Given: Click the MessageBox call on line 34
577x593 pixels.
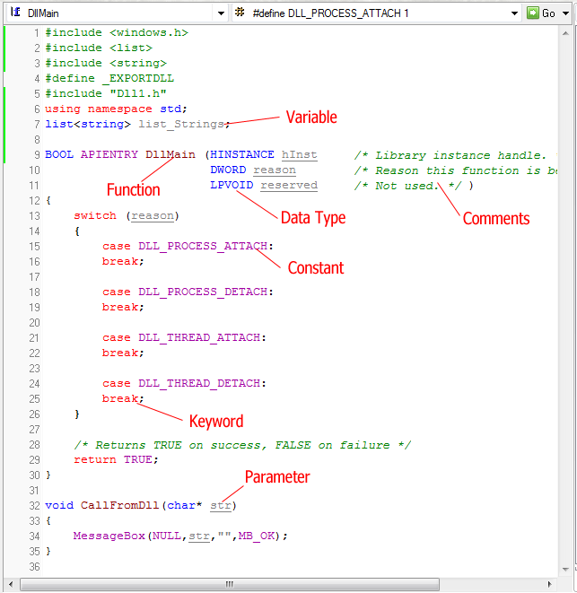Looking at the screenshot, I should click(x=109, y=536).
